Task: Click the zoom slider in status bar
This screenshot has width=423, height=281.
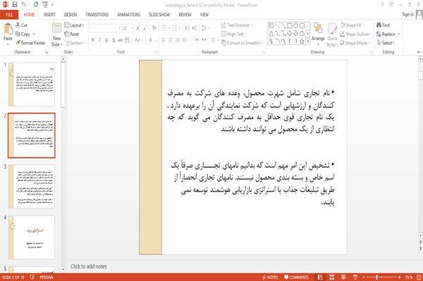Action: pos(381,277)
